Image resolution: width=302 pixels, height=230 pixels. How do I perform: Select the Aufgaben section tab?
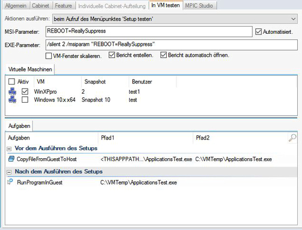(x=19, y=126)
